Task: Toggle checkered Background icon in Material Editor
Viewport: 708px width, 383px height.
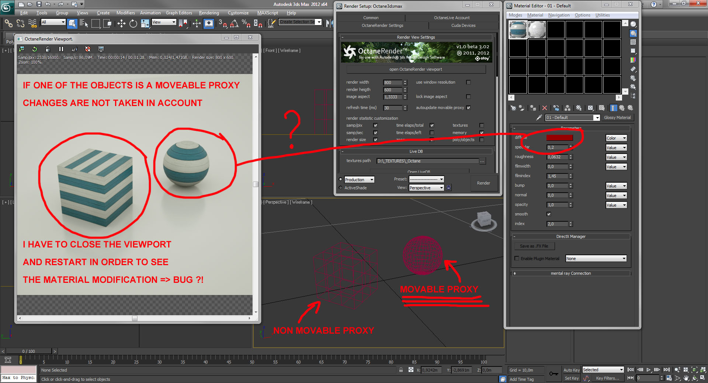Action: click(x=633, y=42)
